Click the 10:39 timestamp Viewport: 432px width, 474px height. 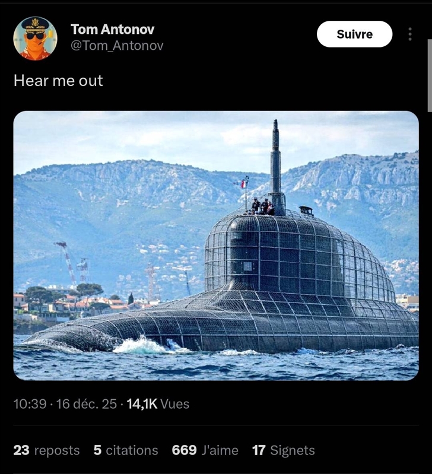point(30,404)
